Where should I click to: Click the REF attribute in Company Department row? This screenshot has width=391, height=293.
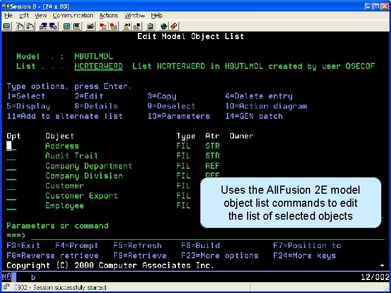click(x=213, y=166)
